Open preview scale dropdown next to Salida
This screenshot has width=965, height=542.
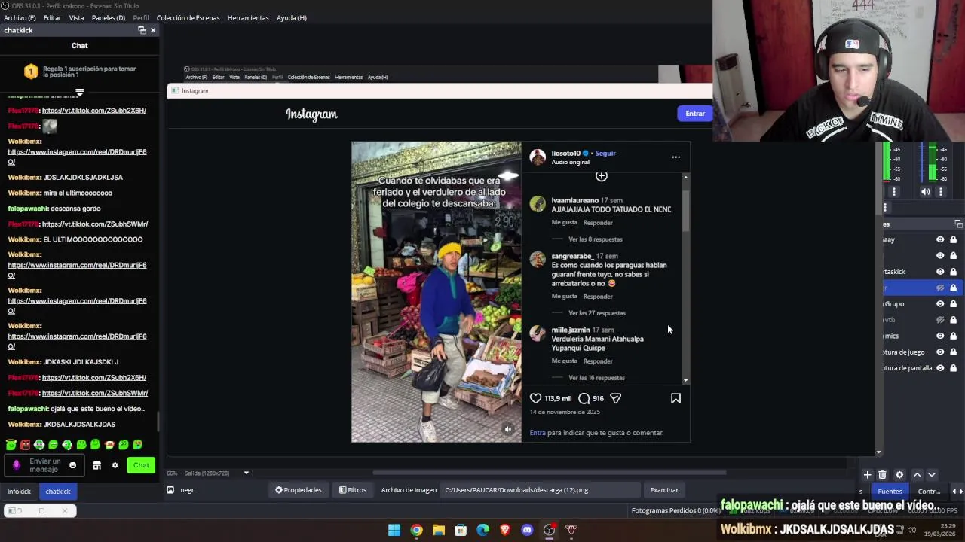[x=246, y=473]
